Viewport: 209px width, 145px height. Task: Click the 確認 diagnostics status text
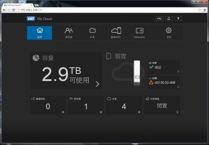(x=158, y=67)
